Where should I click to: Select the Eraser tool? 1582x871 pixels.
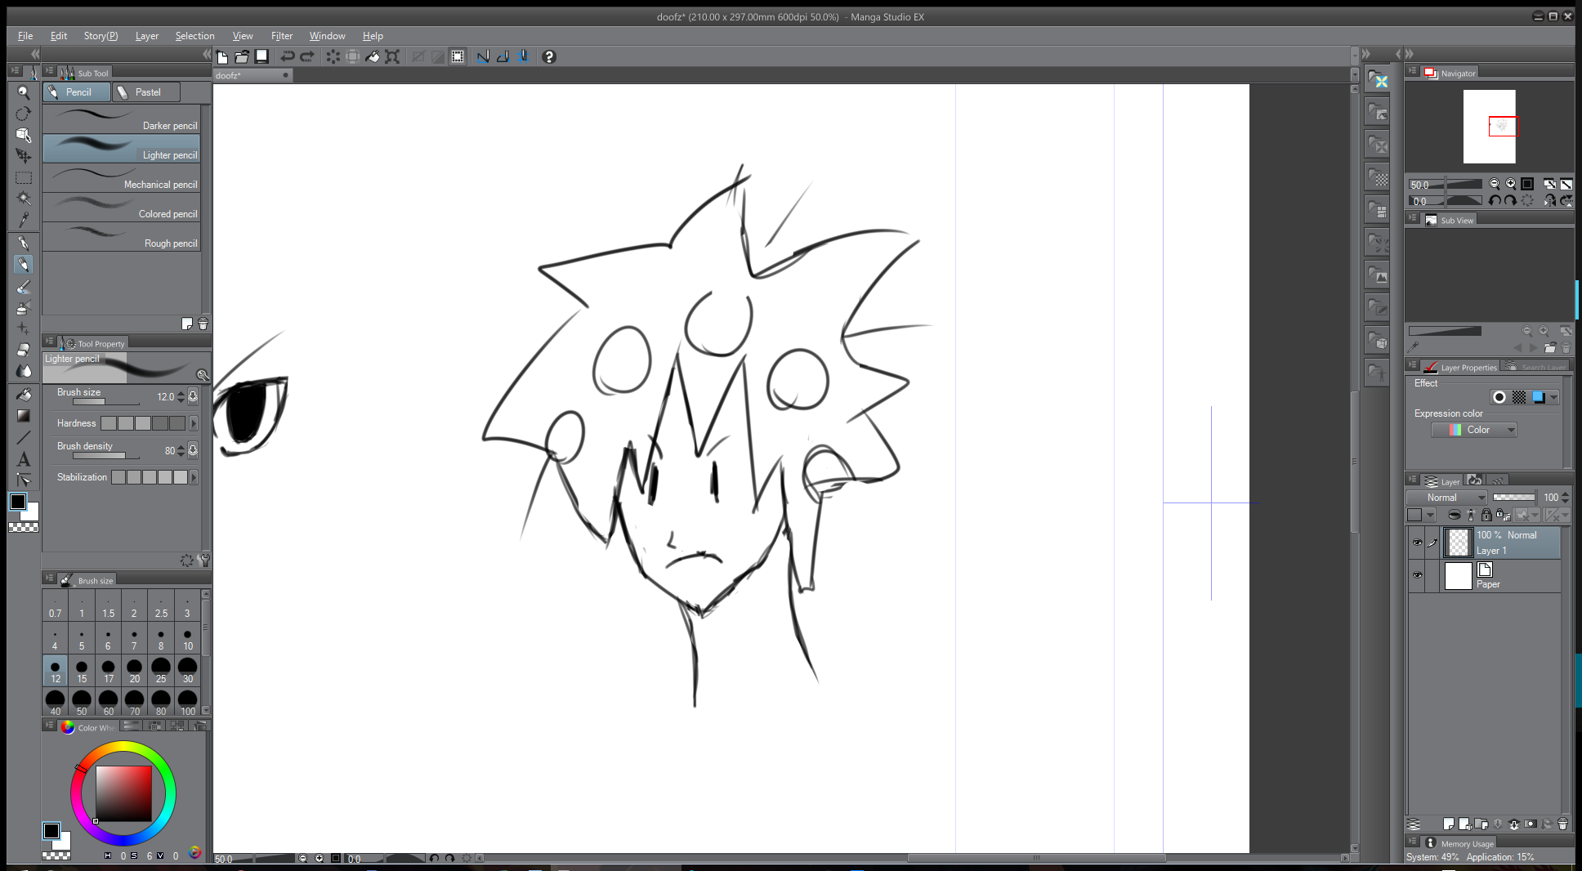[24, 349]
